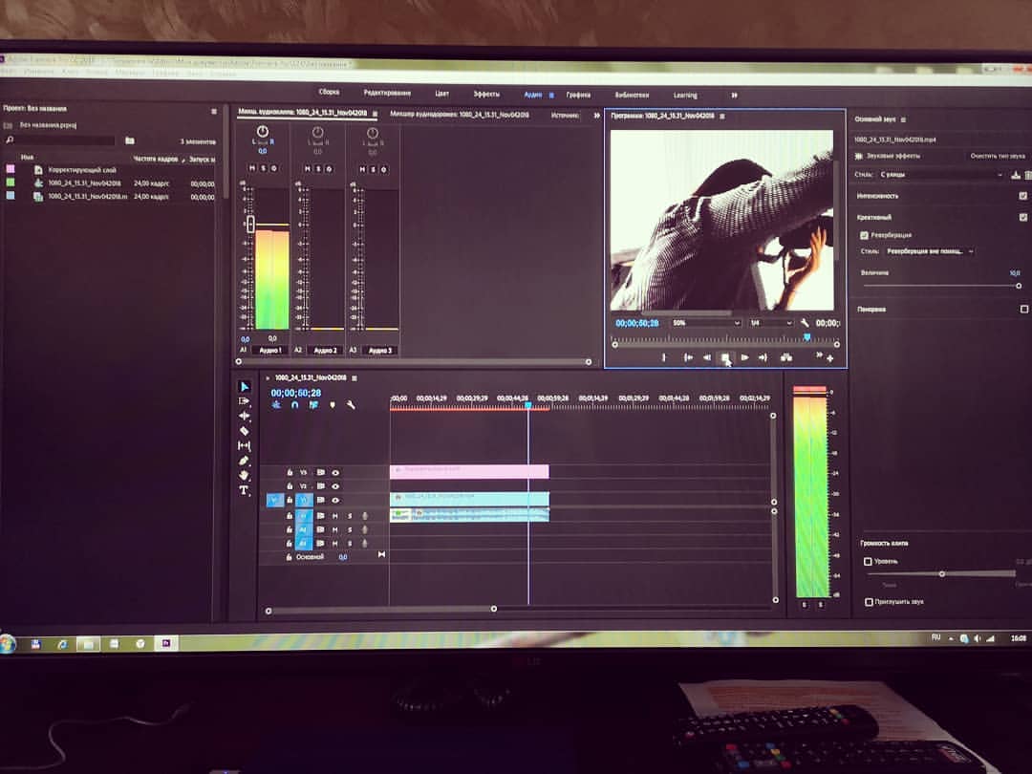Uncheck the Реверберация checkbox
The height and width of the screenshot is (774, 1032).
coord(864,235)
